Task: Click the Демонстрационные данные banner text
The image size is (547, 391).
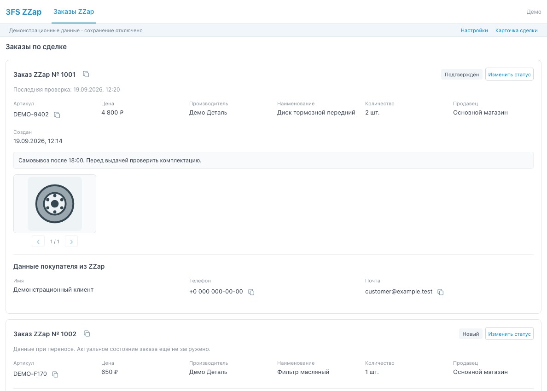Action: pos(76,30)
